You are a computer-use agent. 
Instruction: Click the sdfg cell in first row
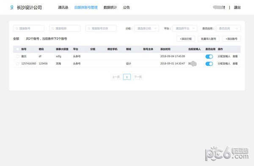coord(58,56)
